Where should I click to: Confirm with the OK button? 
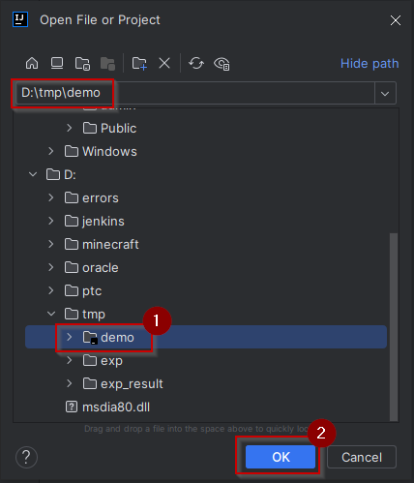pos(281,457)
